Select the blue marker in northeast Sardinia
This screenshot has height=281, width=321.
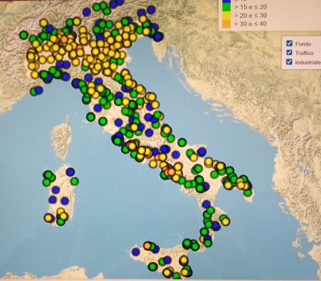(x=70, y=172)
